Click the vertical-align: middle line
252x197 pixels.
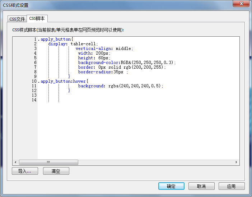tap(104, 49)
